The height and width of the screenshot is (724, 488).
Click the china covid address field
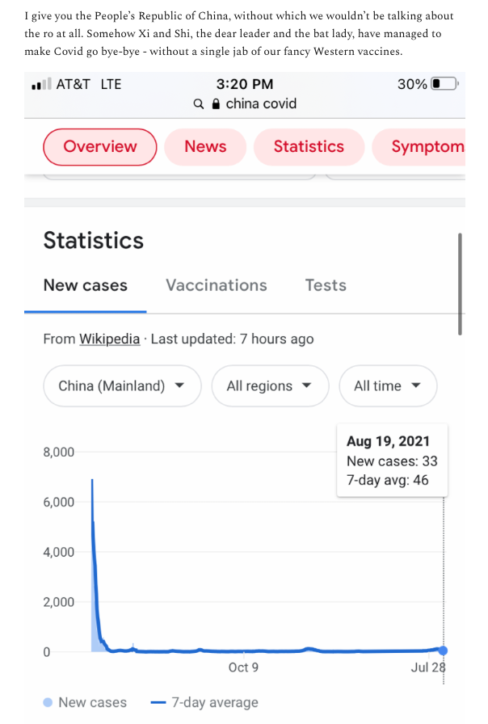[245, 104]
